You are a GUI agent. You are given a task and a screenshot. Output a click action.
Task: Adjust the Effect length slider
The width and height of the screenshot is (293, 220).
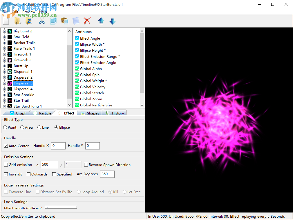(x=61, y=207)
